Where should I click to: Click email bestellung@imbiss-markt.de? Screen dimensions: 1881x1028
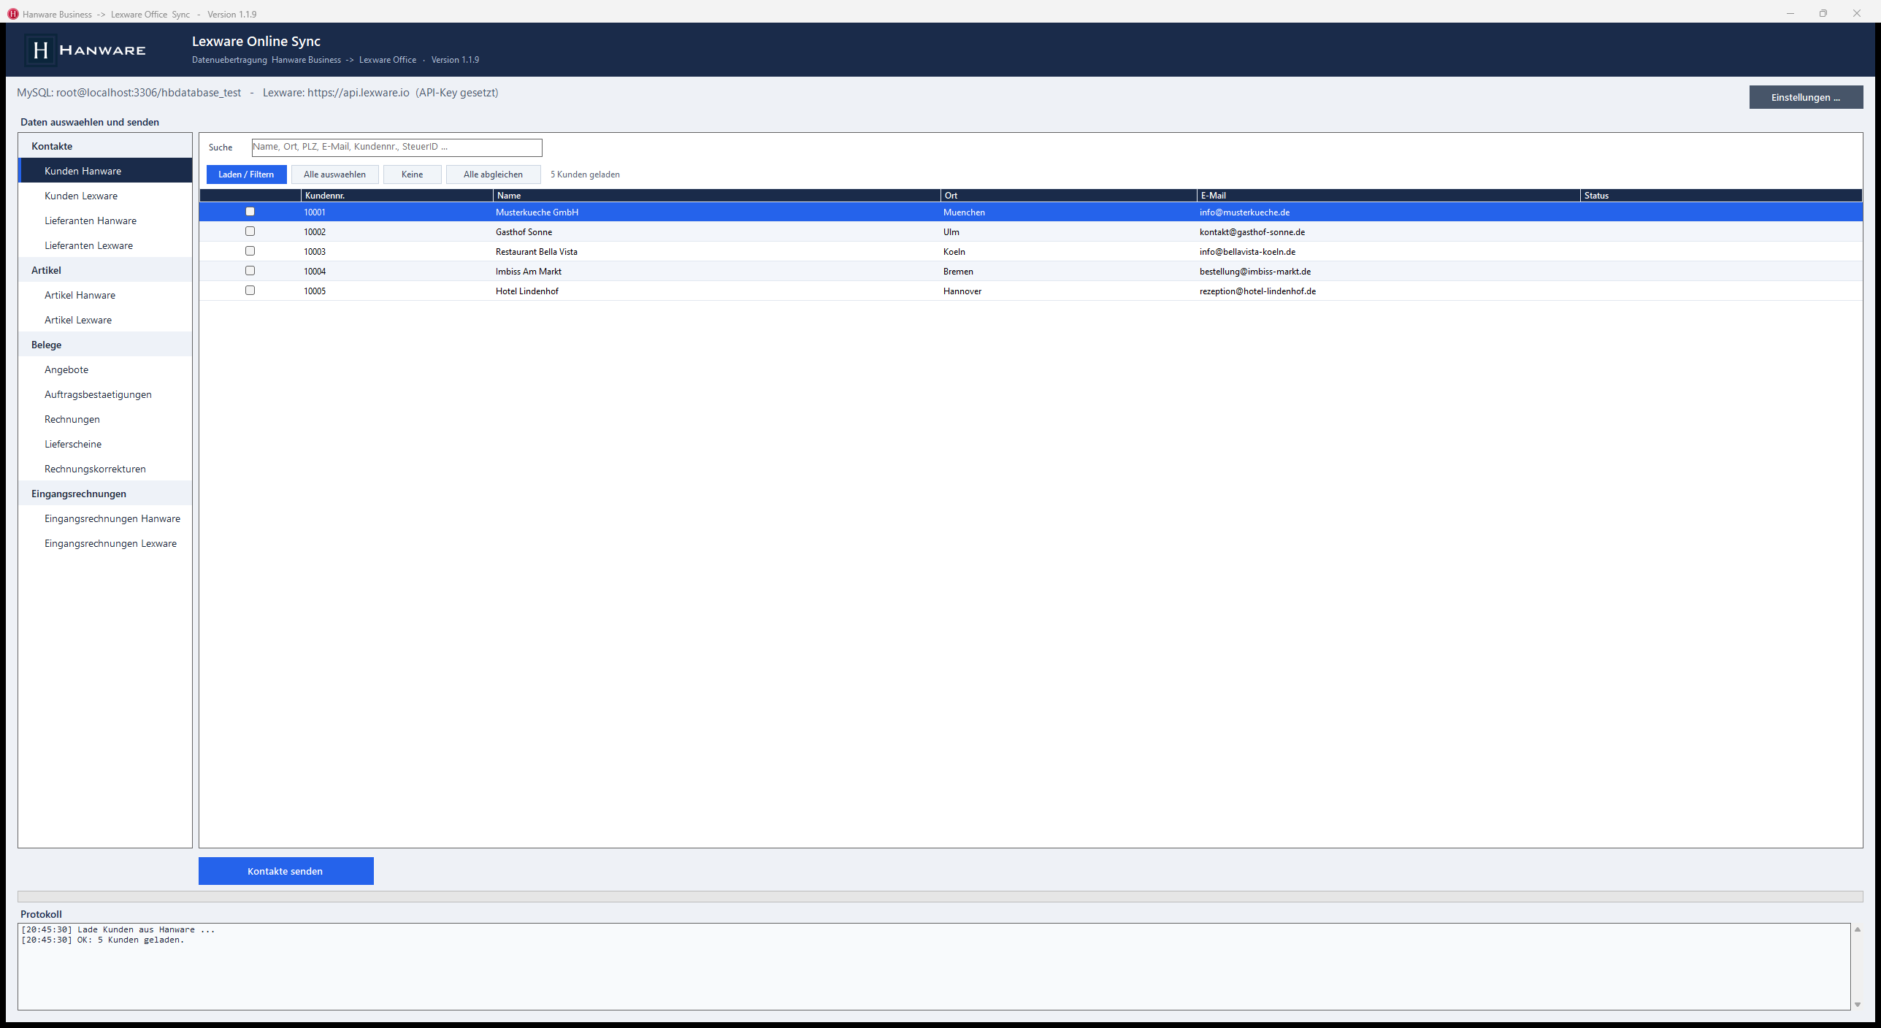(x=1255, y=272)
